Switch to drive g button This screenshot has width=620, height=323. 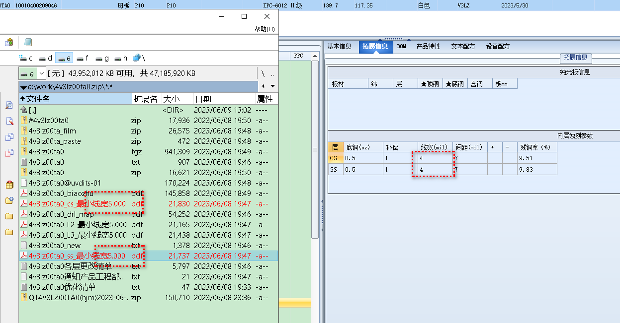(x=102, y=58)
